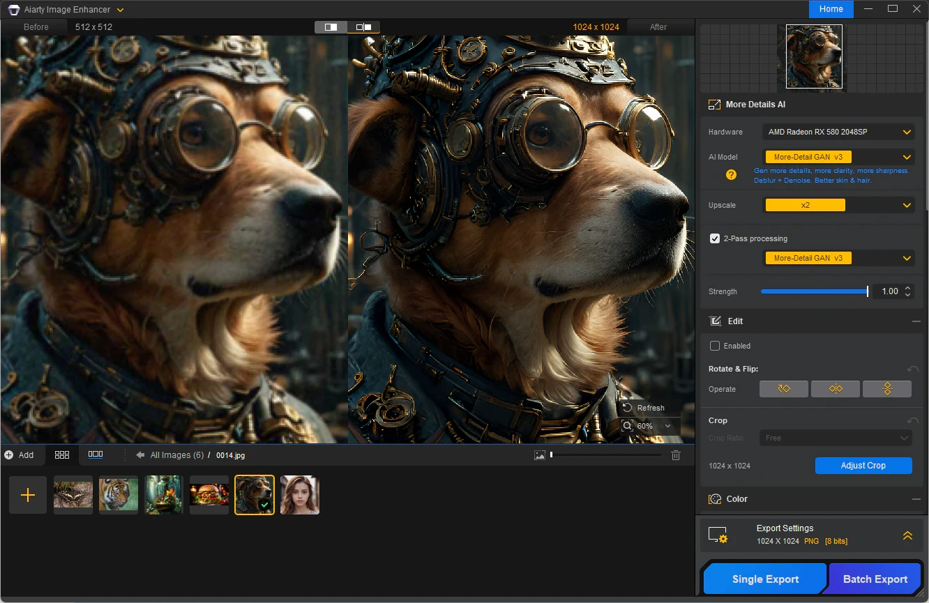The image size is (929, 603).
Task: Click the Refresh preview icon
Action: point(627,408)
